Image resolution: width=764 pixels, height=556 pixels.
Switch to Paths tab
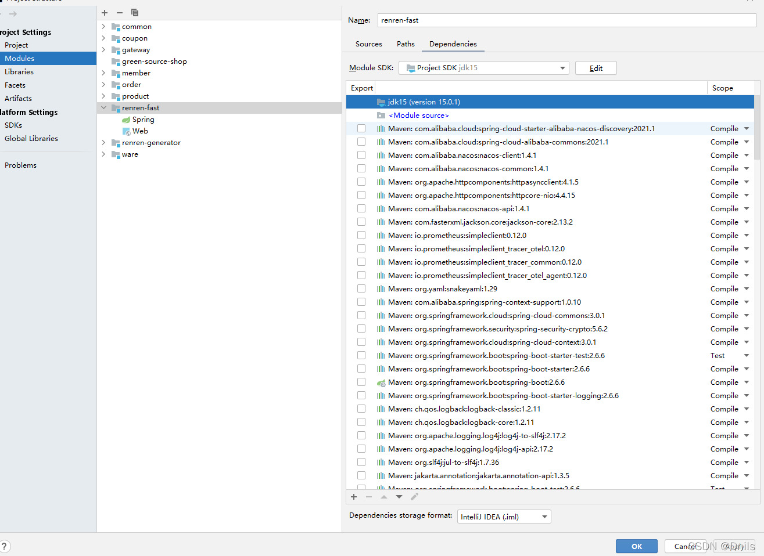406,44
